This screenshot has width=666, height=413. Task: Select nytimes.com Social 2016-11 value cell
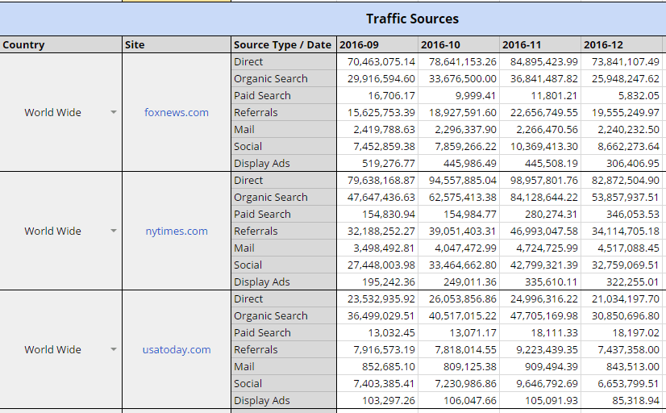click(x=540, y=265)
